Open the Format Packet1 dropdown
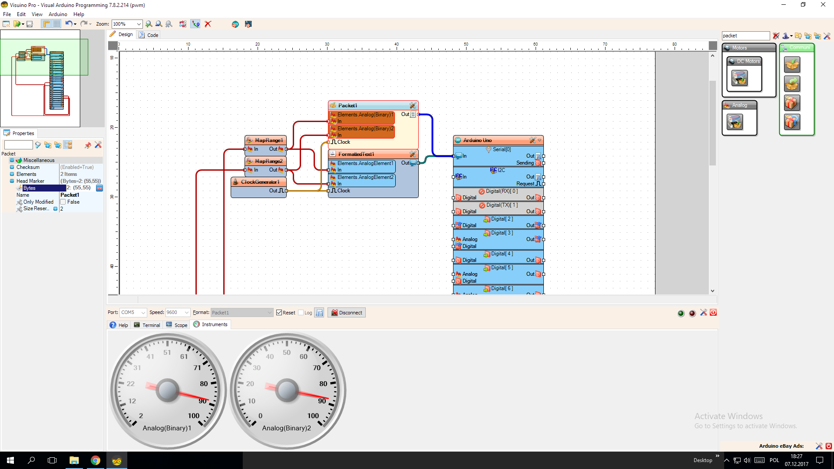Image resolution: width=834 pixels, height=469 pixels. click(242, 312)
